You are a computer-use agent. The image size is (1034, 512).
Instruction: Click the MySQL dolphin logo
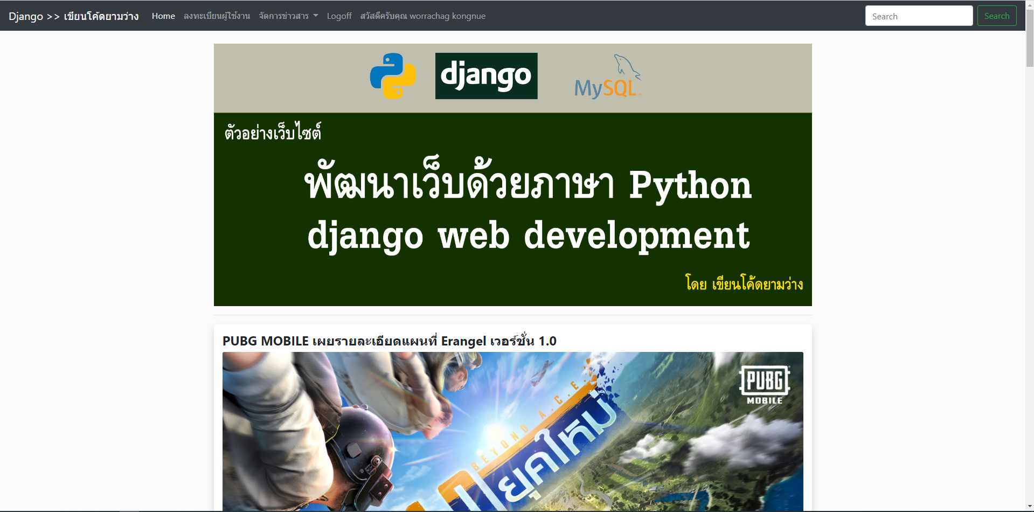tap(608, 77)
